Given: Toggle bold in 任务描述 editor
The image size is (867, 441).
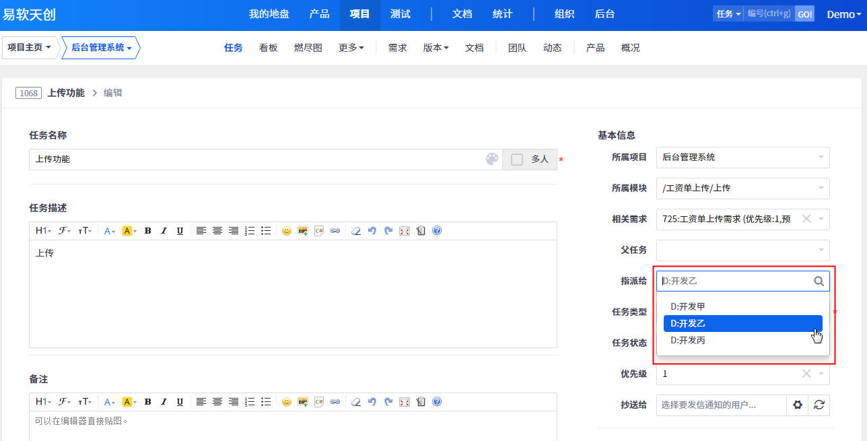Looking at the screenshot, I should click(x=148, y=231).
